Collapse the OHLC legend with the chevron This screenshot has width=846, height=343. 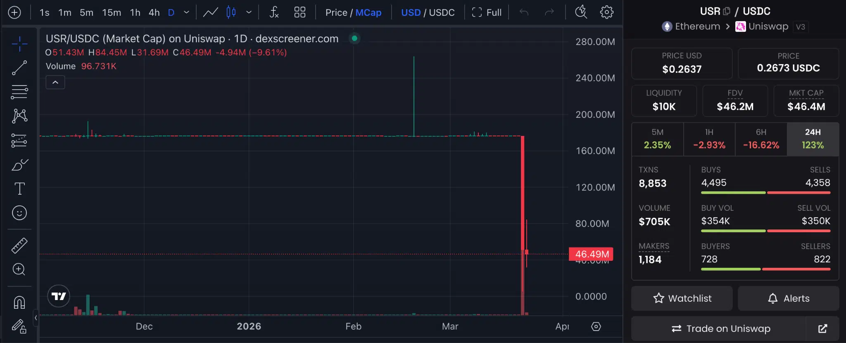[55, 82]
